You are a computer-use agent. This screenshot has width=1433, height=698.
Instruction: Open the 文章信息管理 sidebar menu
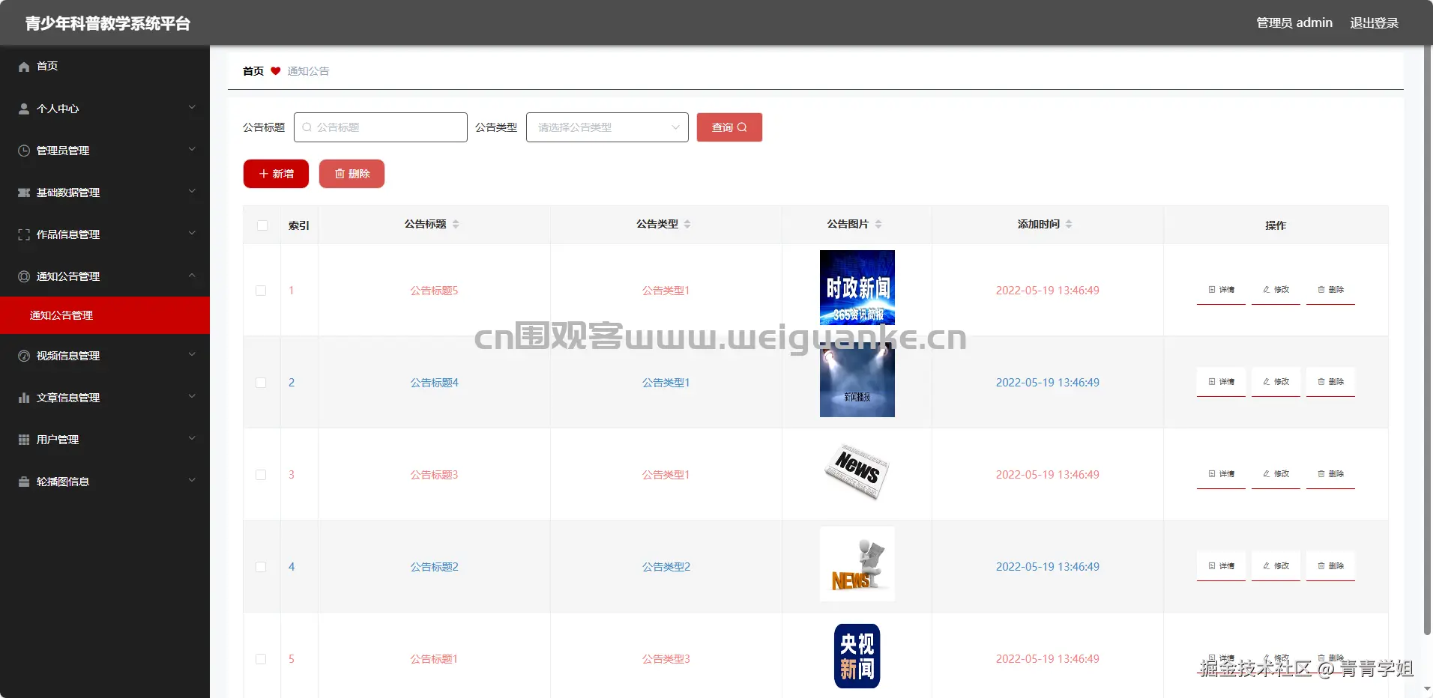(105, 398)
